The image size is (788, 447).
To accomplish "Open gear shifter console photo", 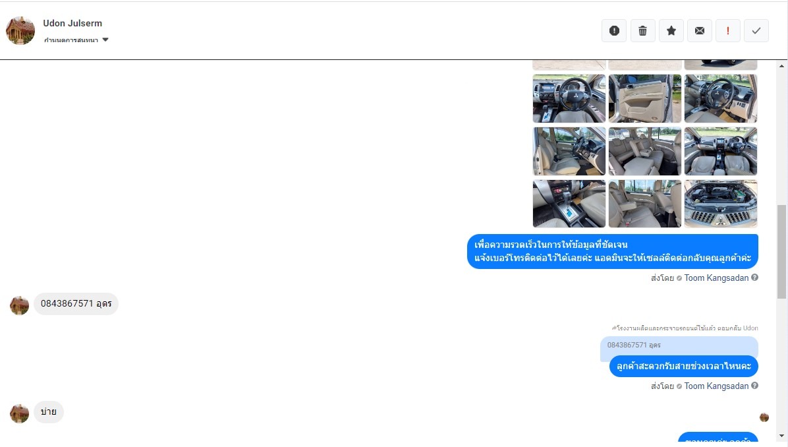I will (569, 204).
